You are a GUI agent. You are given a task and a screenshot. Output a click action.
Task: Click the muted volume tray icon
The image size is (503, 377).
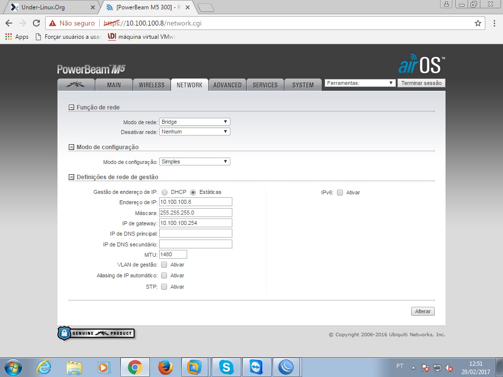point(449,368)
